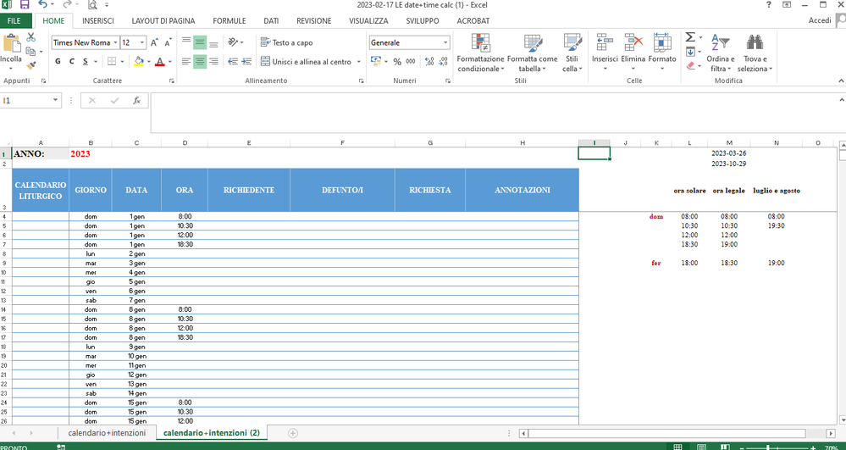Open the Generale number format dropdown

click(445, 42)
